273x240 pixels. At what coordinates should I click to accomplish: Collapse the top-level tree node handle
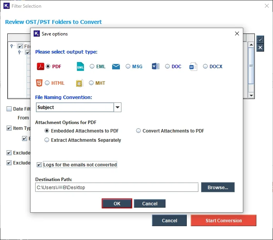(12, 46)
